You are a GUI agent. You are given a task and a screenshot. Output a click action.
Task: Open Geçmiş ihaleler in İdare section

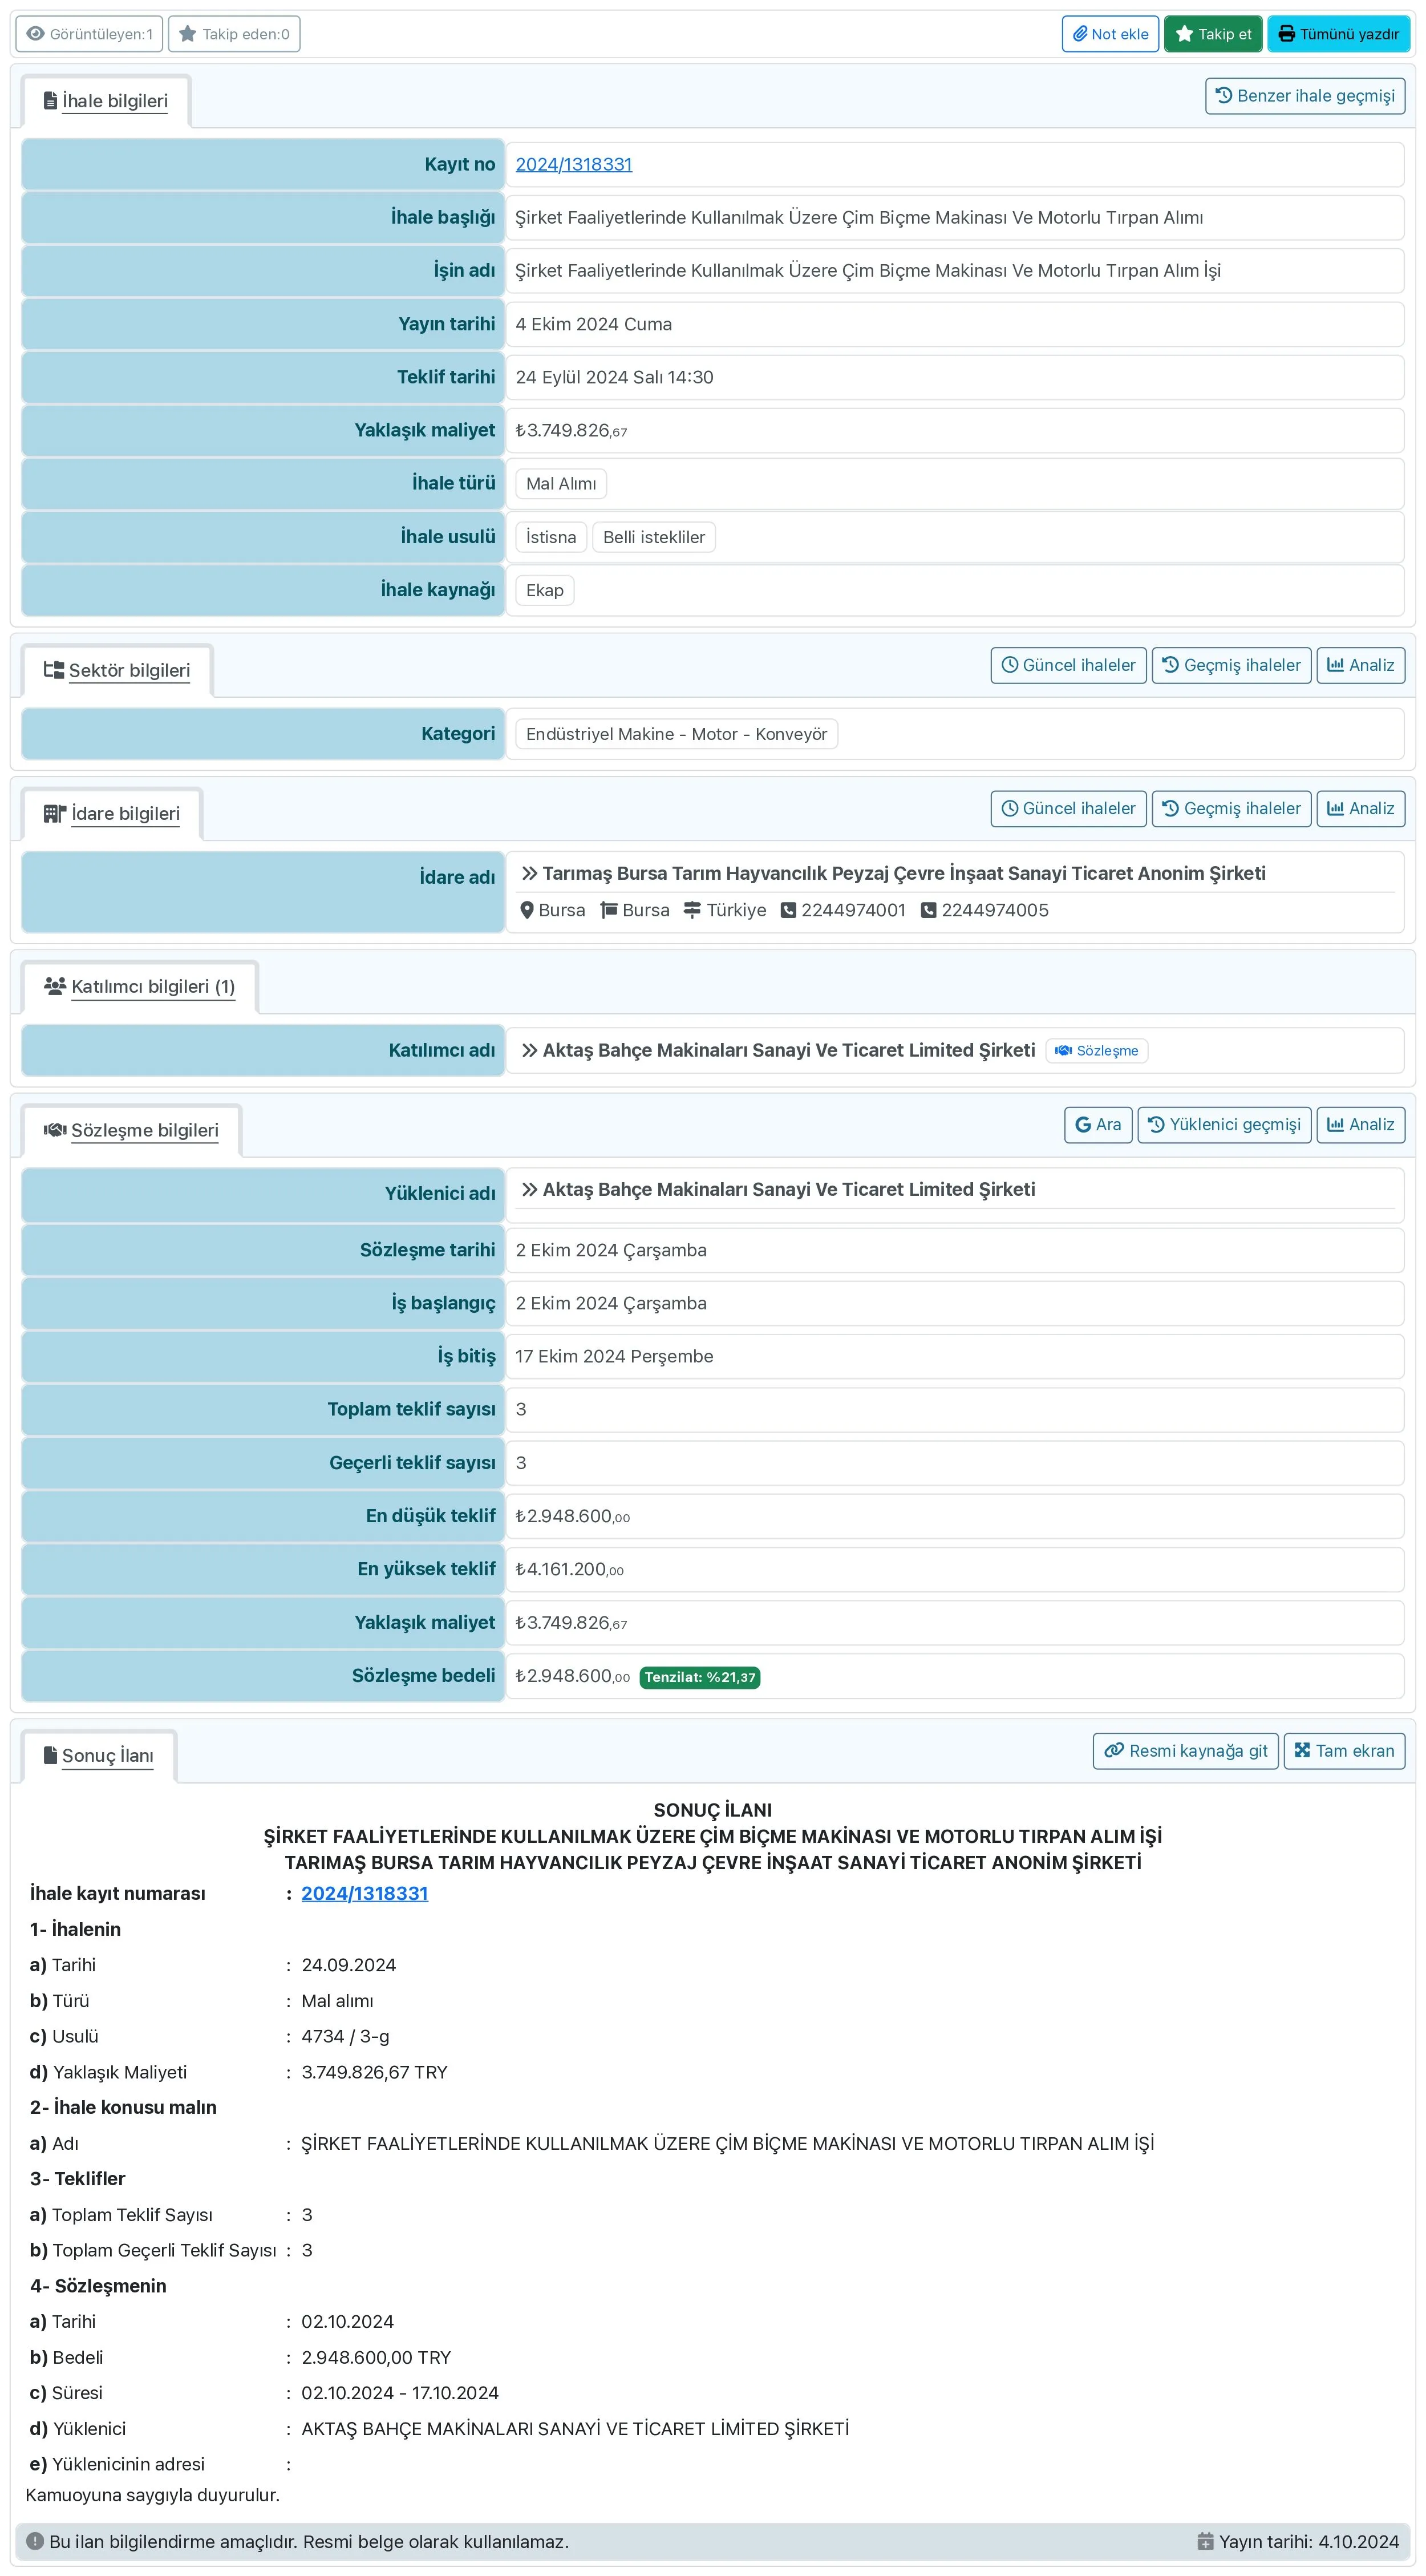tap(1231, 808)
